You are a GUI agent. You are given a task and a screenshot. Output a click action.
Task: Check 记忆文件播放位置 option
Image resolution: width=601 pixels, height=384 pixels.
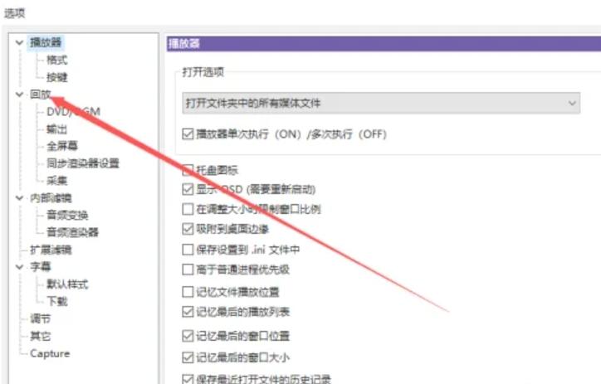click(188, 291)
